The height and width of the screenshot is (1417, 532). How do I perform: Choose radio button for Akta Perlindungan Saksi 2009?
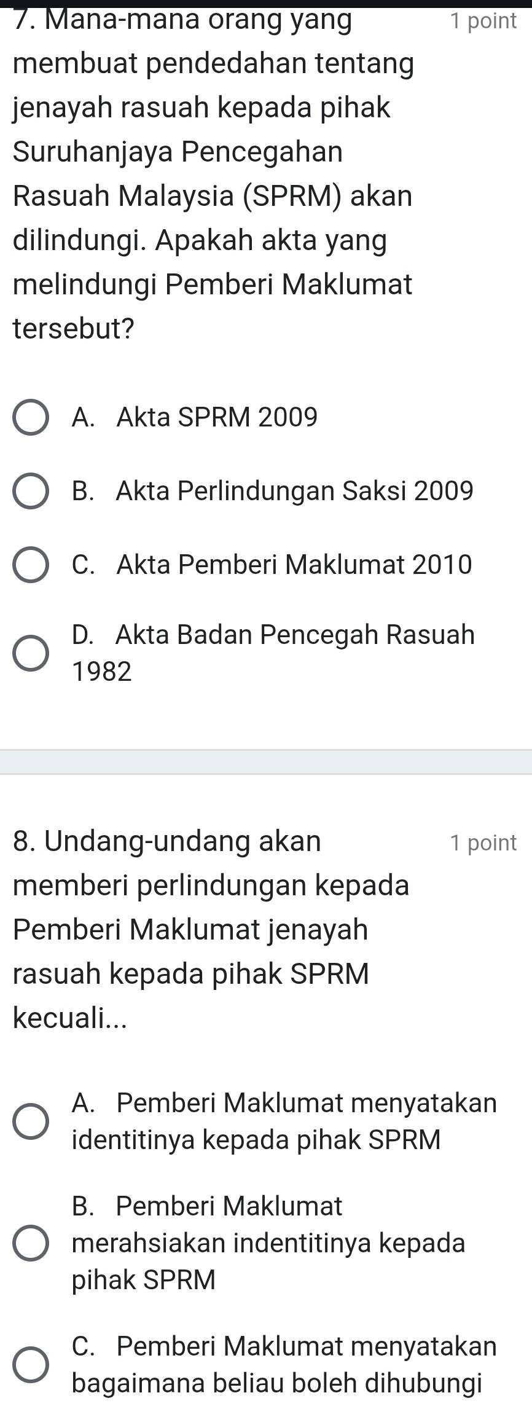pyautogui.click(x=30, y=491)
